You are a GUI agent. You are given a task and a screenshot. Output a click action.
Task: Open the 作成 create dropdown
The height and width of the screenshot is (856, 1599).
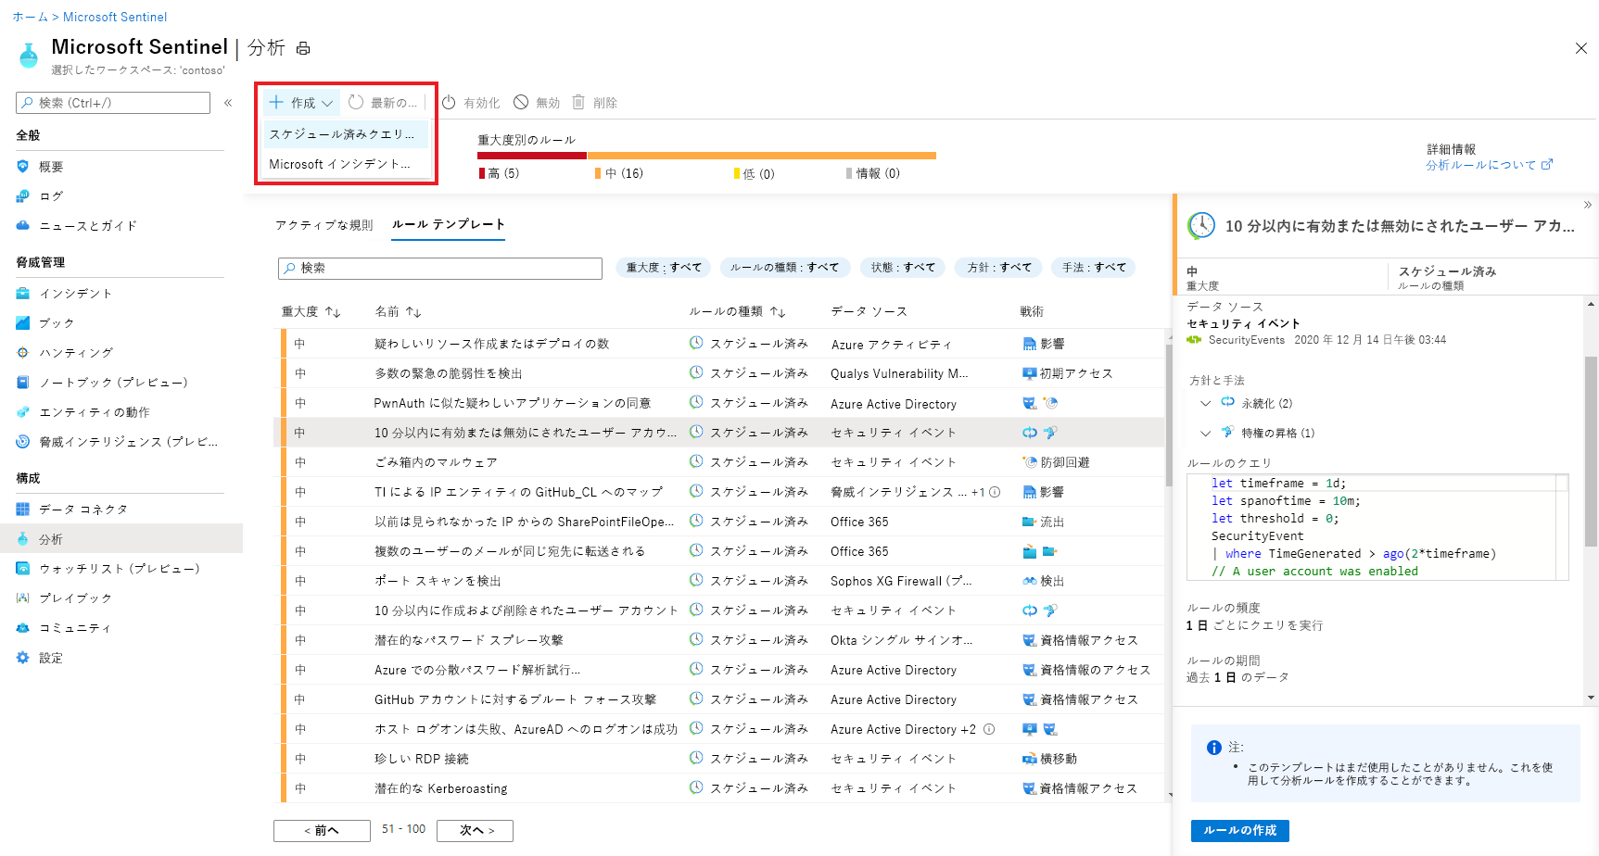[301, 103]
